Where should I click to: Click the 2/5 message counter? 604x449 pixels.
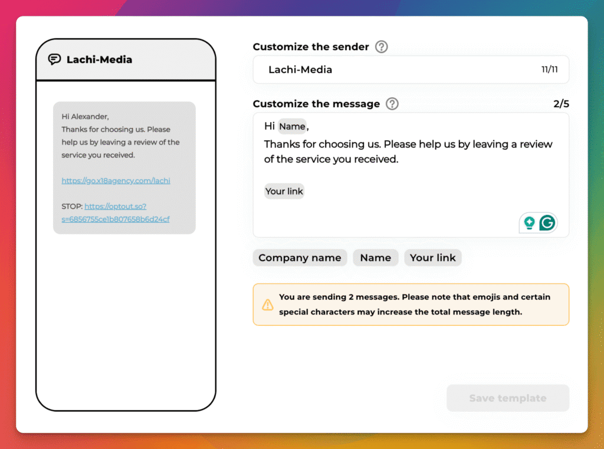tap(562, 104)
